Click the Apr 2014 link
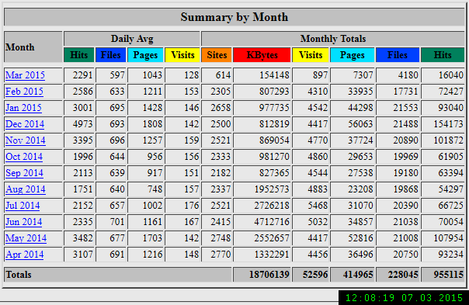 [x=25, y=255]
